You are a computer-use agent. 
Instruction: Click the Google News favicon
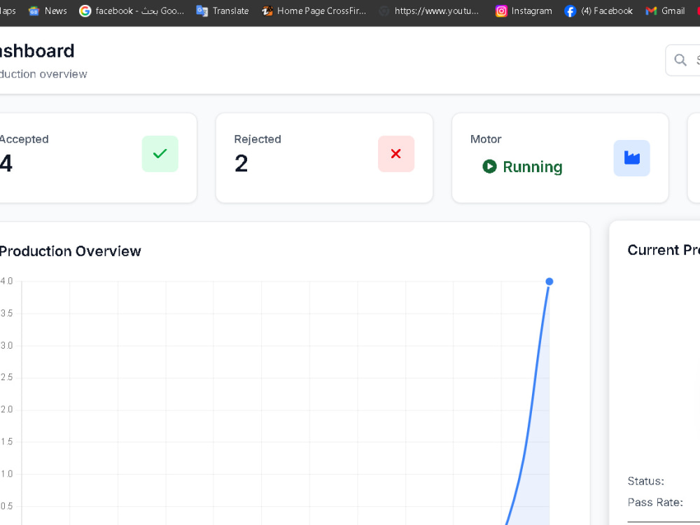point(34,10)
